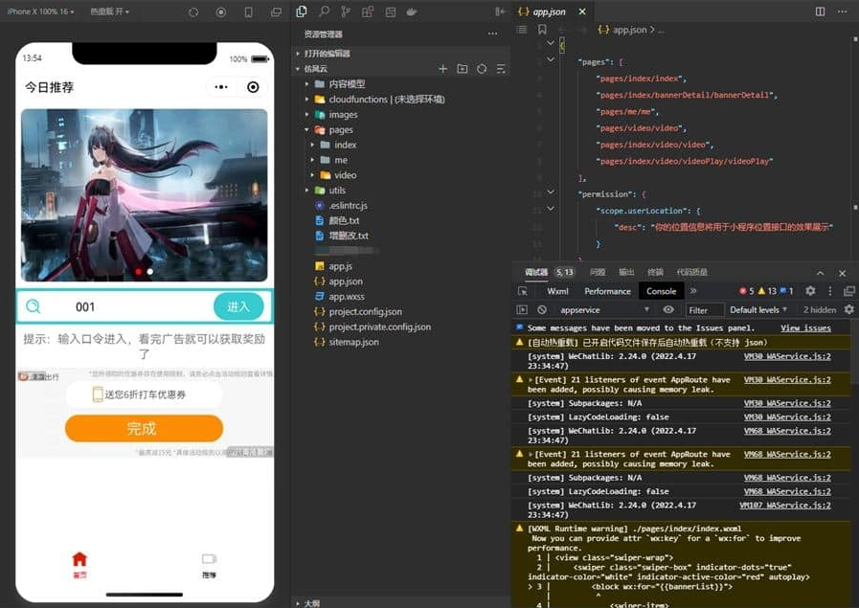Open the search panel icon
Image resolution: width=859 pixels, height=608 pixels.
coord(324,11)
